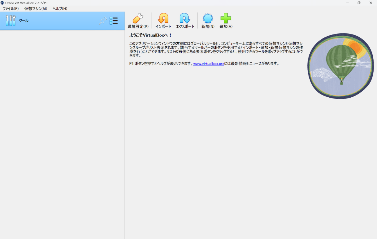Click the empty virtual machine list area
Image resolution: width=377 pixels, height=239 pixels.
point(62,130)
